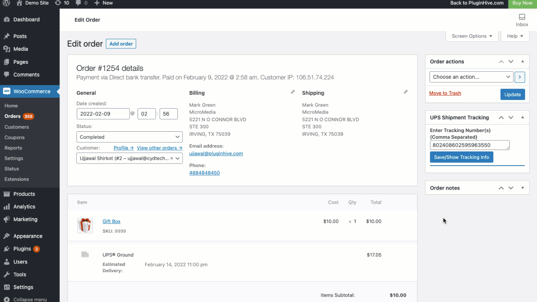Expand Screen Options panel
The image size is (537, 302).
pos(472,36)
